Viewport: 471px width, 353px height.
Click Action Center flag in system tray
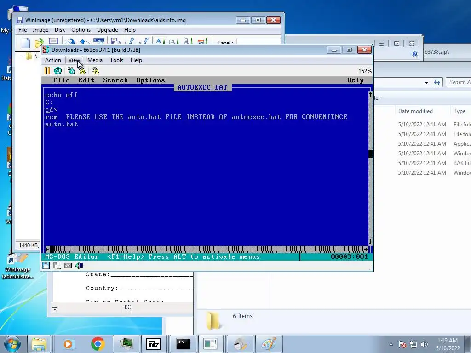coord(402,344)
